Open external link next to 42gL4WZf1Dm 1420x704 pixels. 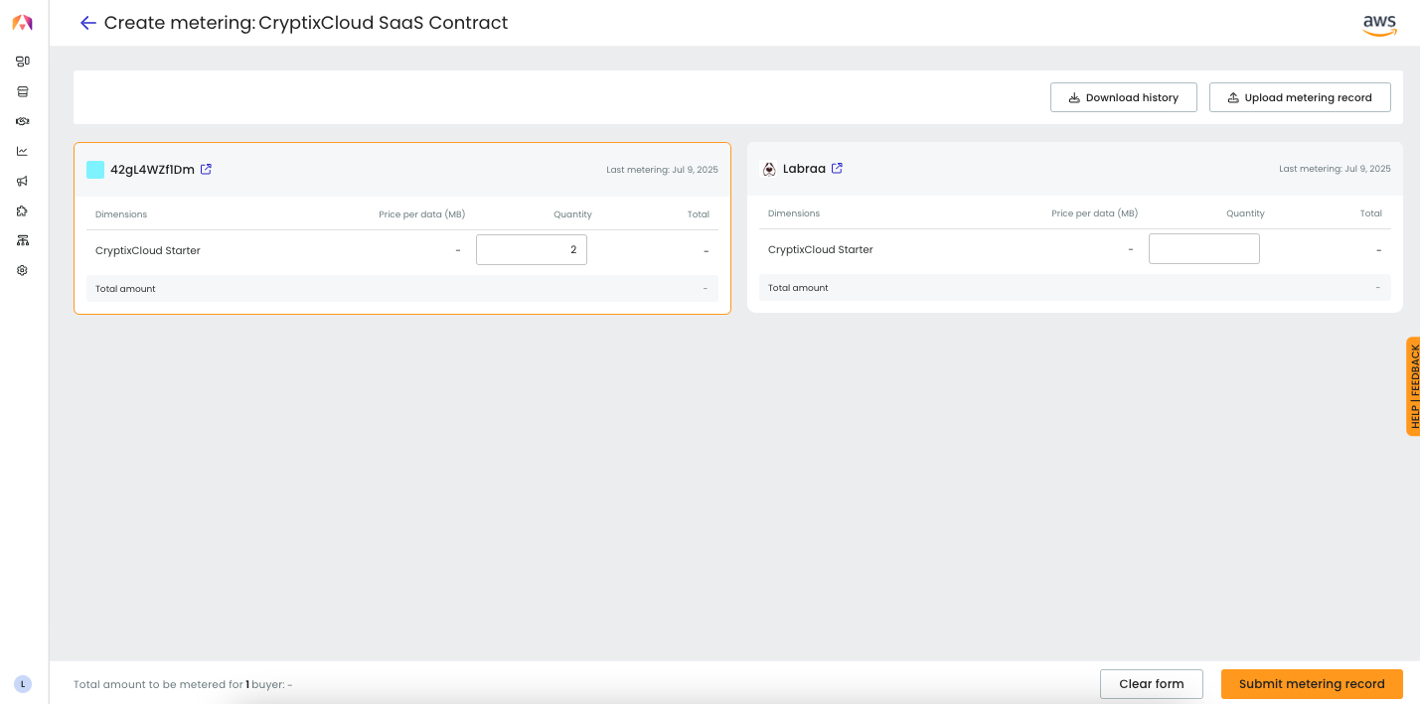(x=206, y=169)
